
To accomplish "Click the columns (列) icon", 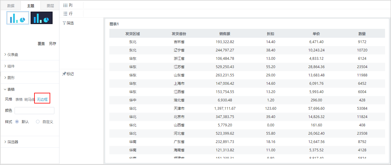I will pyautogui.click(x=65, y=5).
